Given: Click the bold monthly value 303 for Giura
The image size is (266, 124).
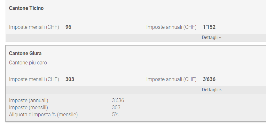Looking at the screenshot, I should (x=70, y=79).
